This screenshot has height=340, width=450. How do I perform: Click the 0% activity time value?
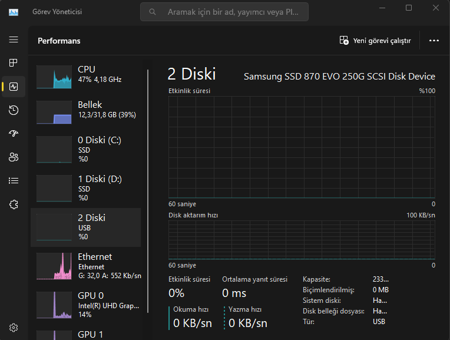(x=177, y=293)
